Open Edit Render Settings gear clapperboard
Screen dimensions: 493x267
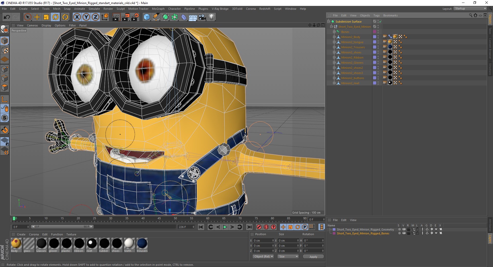pyautogui.click(x=135, y=17)
